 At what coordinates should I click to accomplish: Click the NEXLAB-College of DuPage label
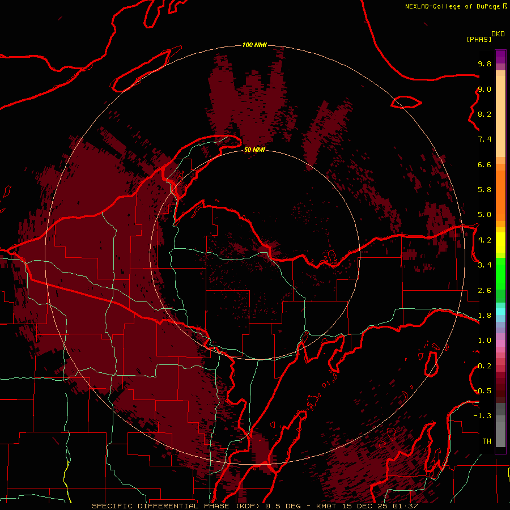coord(452,6)
